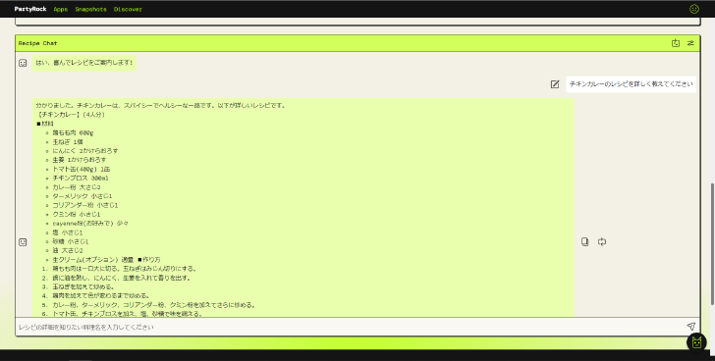Click ingredient 塩 小さじ1
Screen dimensions: 715x361
pos(68,232)
